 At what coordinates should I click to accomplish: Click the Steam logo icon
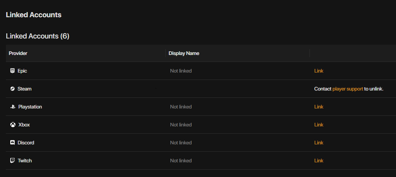point(12,89)
